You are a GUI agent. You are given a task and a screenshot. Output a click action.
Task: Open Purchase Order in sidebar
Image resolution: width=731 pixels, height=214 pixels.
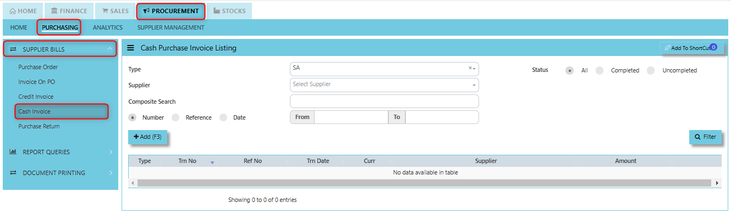pyautogui.click(x=38, y=67)
